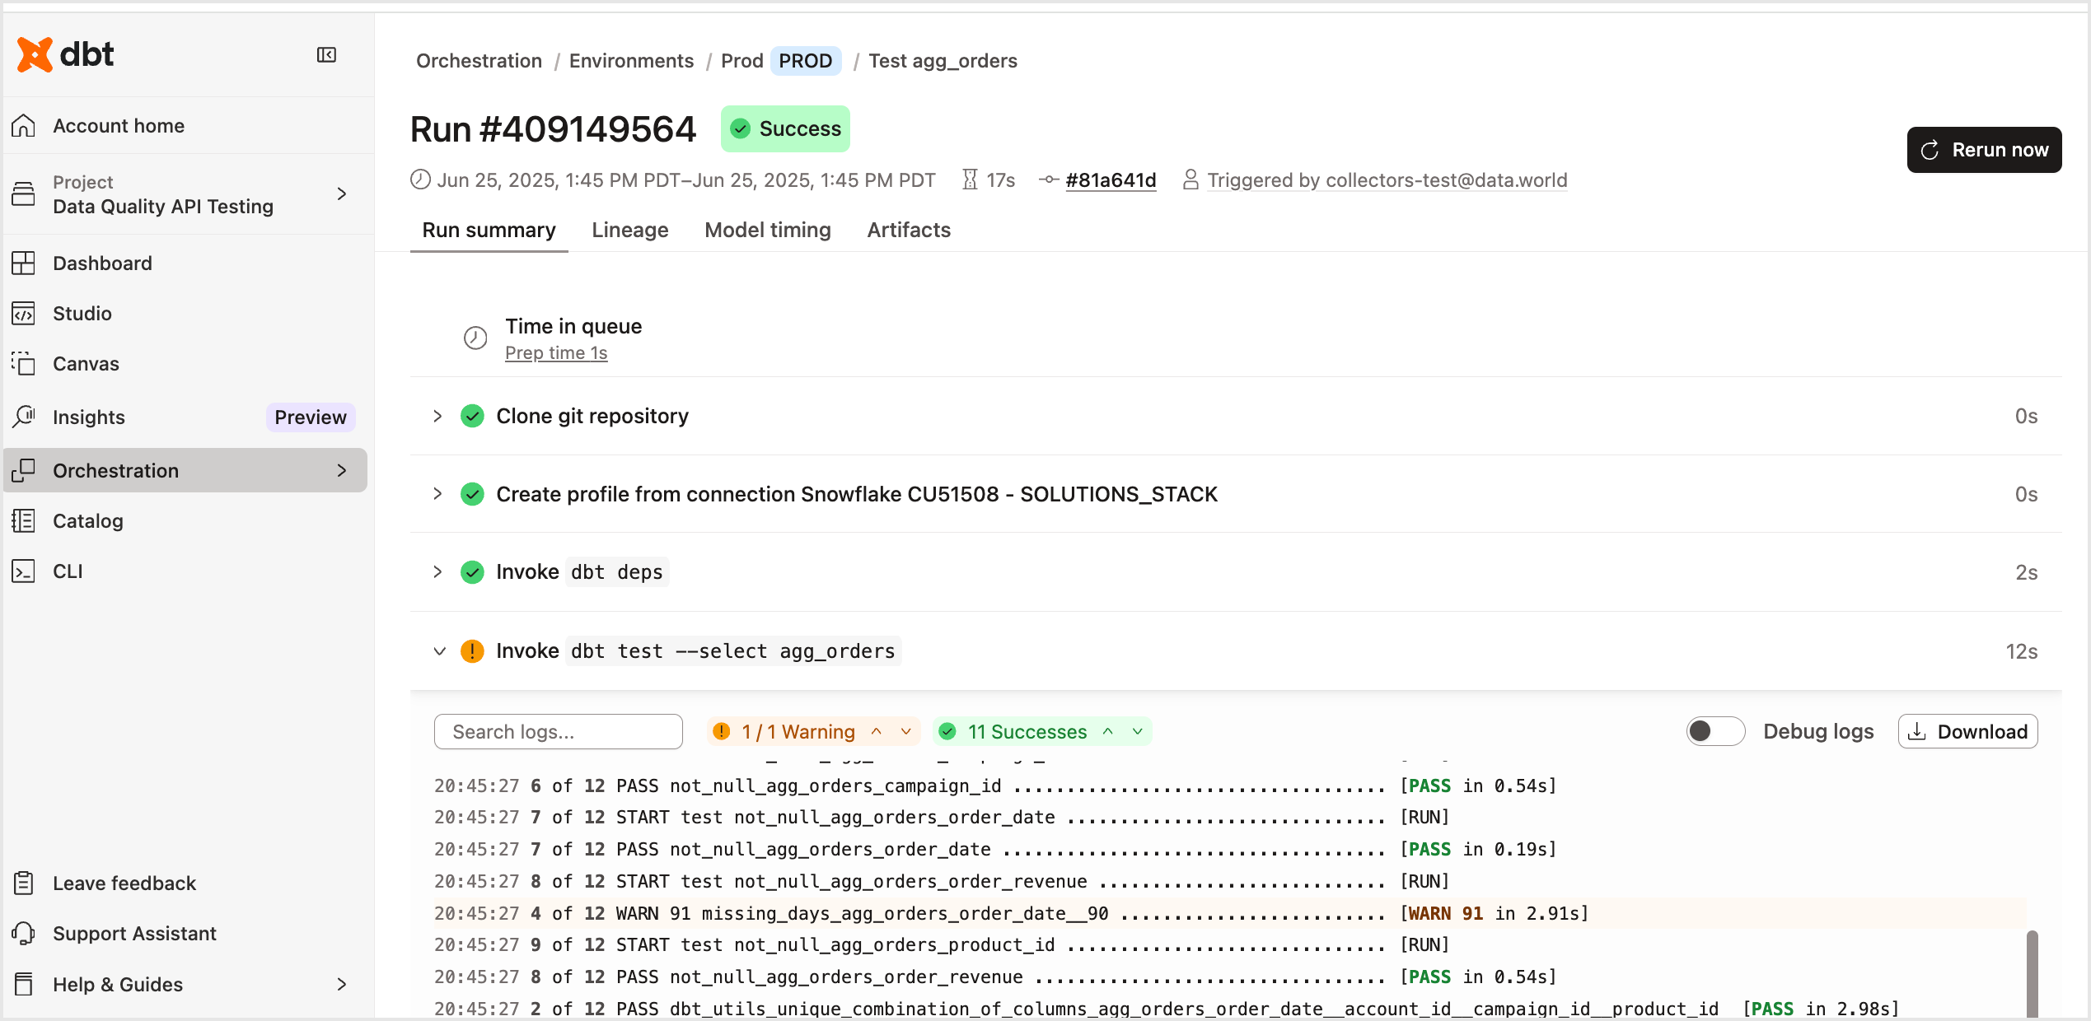Click the Rerun now button
Image resolution: width=2091 pixels, height=1021 pixels.
tap(1984, 150)
